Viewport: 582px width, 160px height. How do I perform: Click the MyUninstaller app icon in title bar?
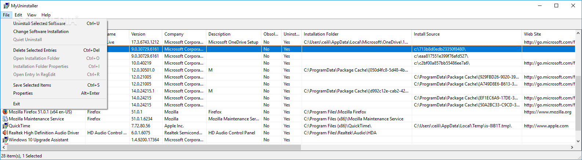pos(6,6)
